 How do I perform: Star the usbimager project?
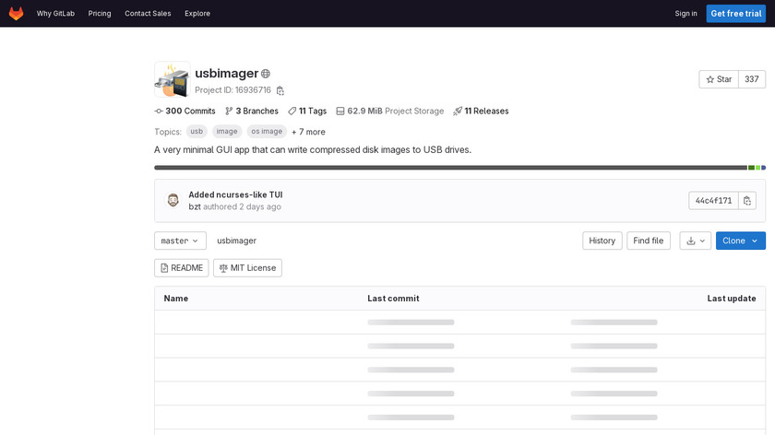(719, 79)
